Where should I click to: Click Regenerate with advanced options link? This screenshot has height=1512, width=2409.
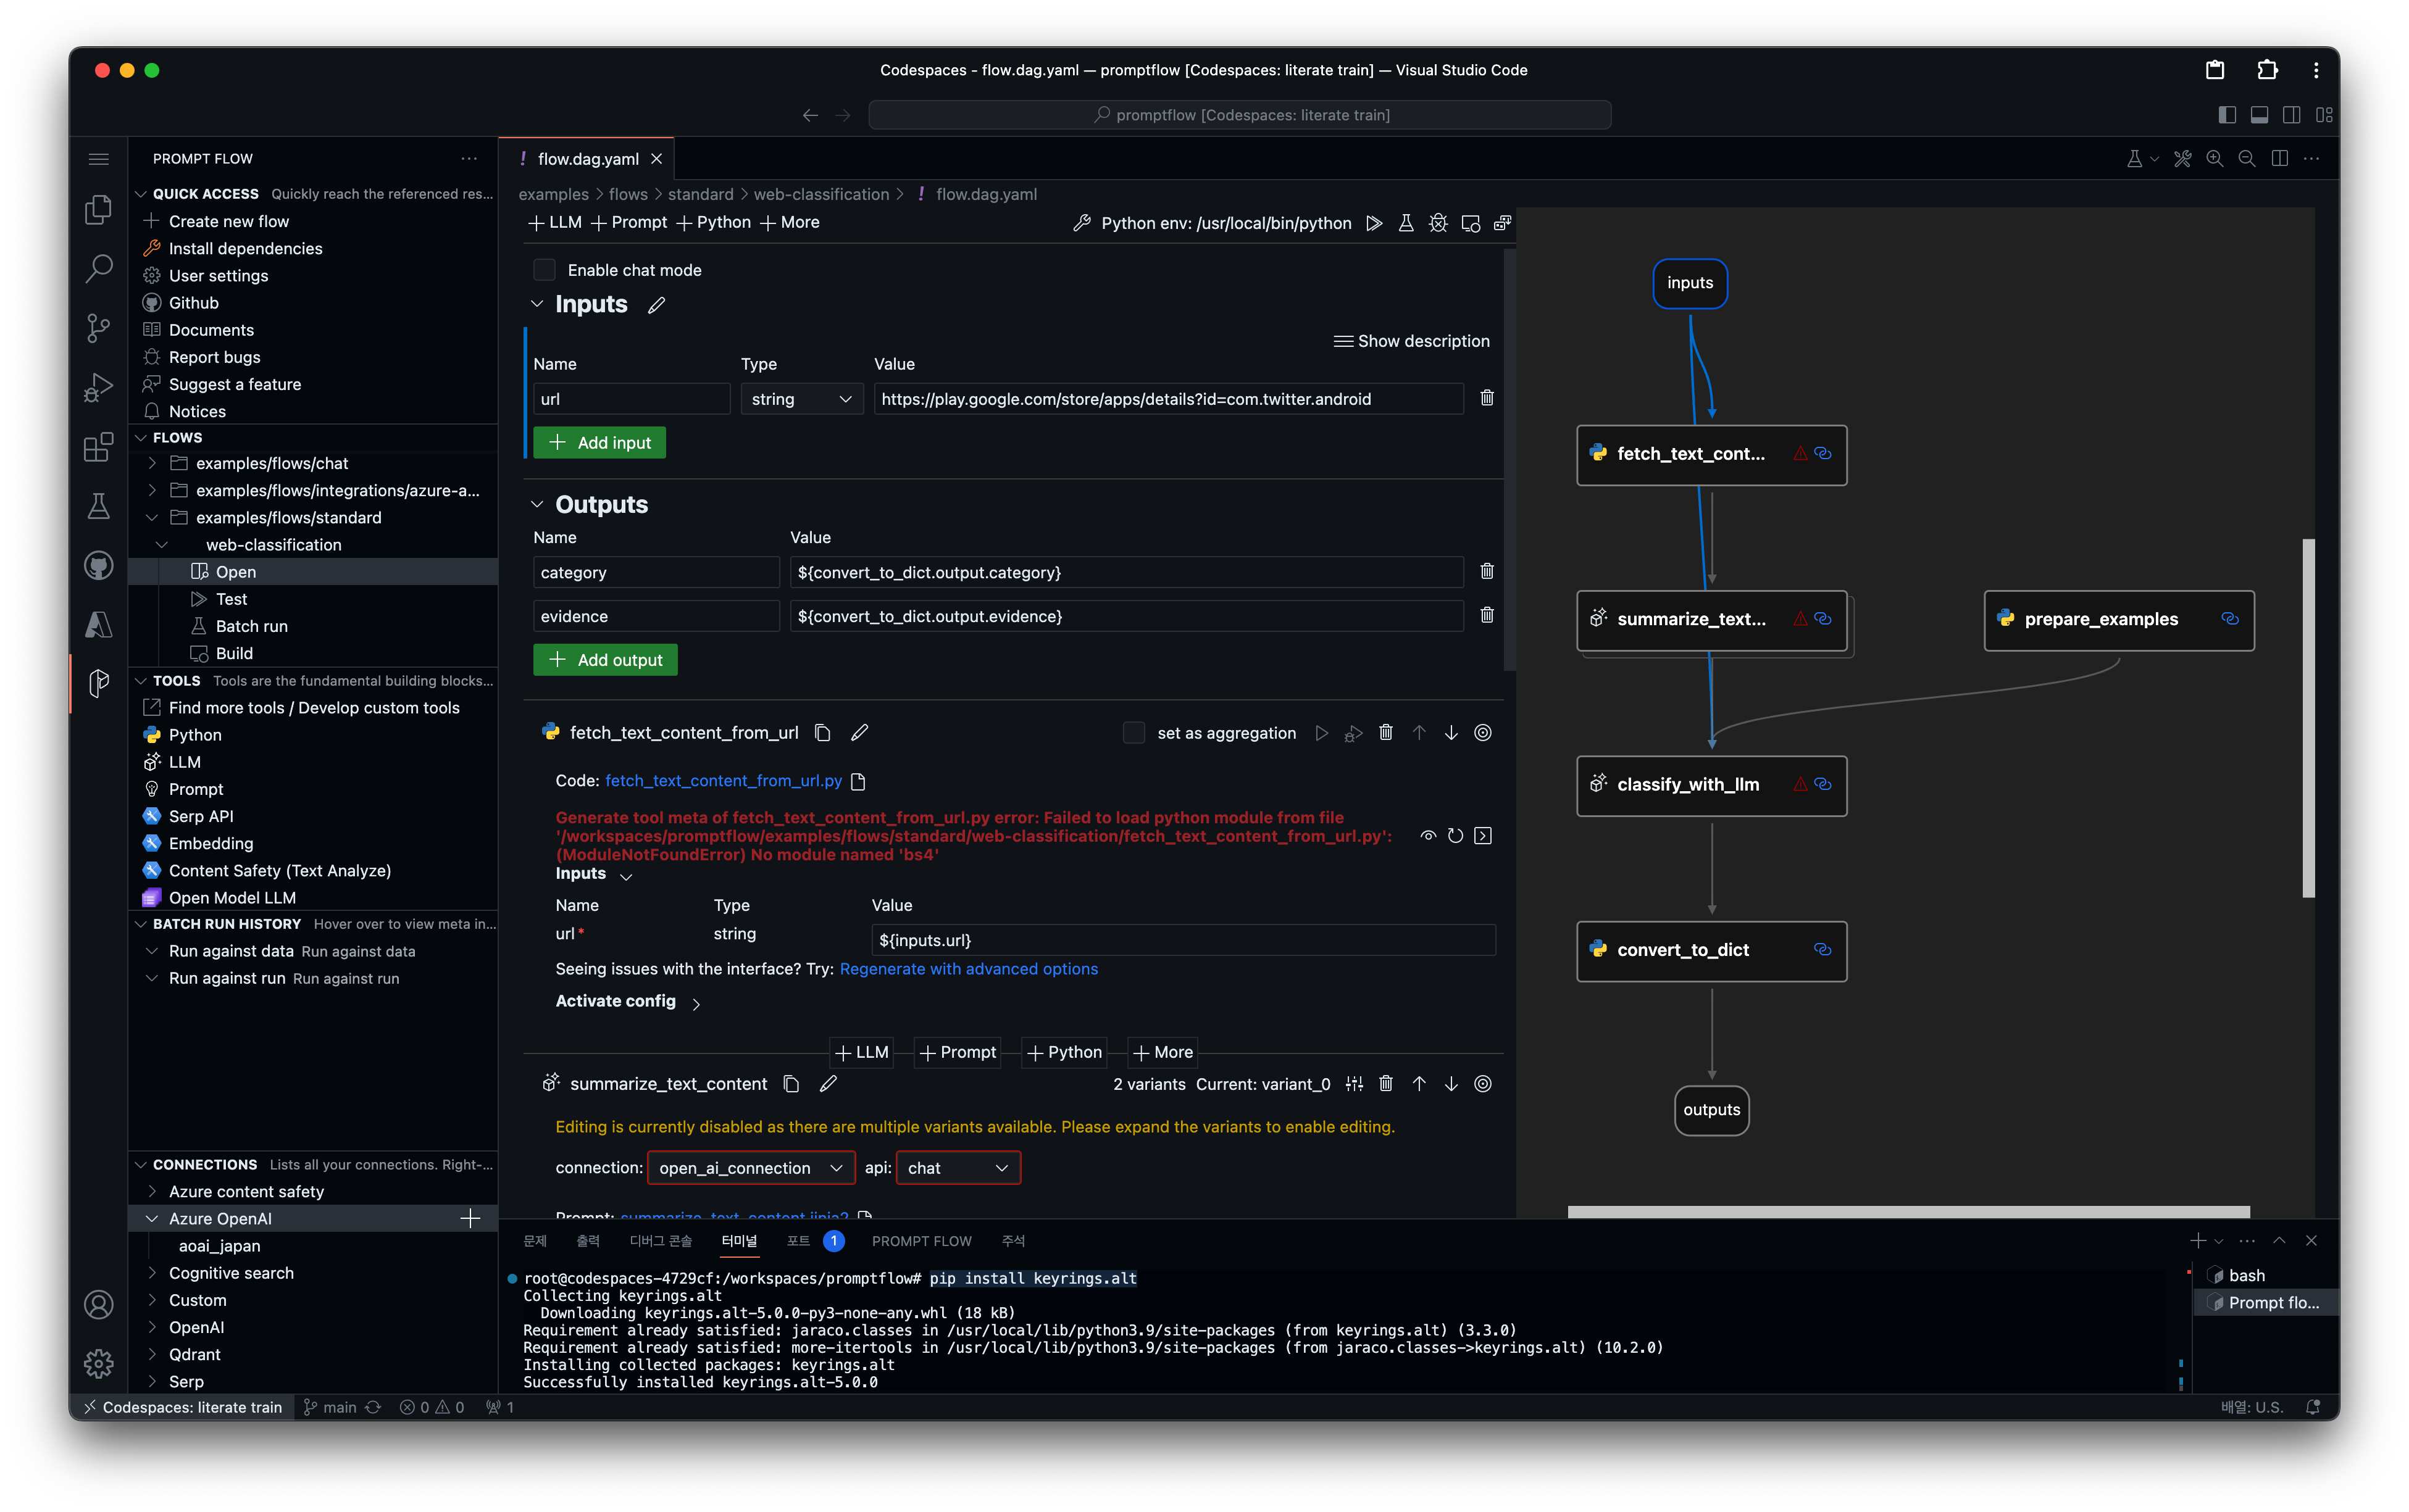click(x=969, y=969)
